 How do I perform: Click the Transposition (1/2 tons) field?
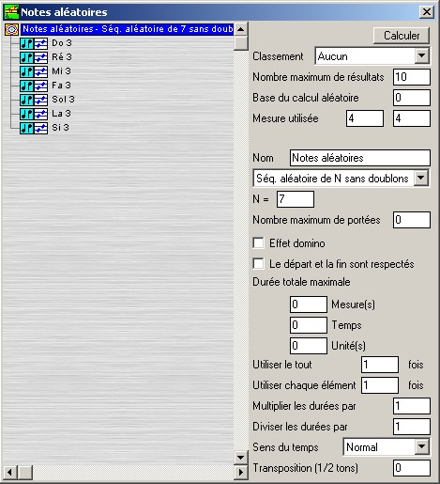(412, 468)
